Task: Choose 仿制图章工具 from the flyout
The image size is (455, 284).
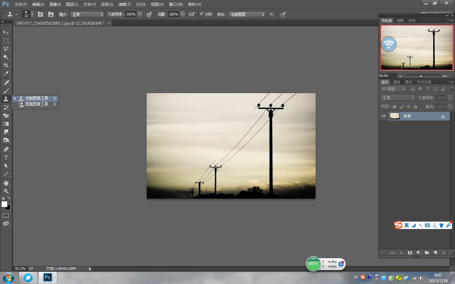Action: click(35, 98)
